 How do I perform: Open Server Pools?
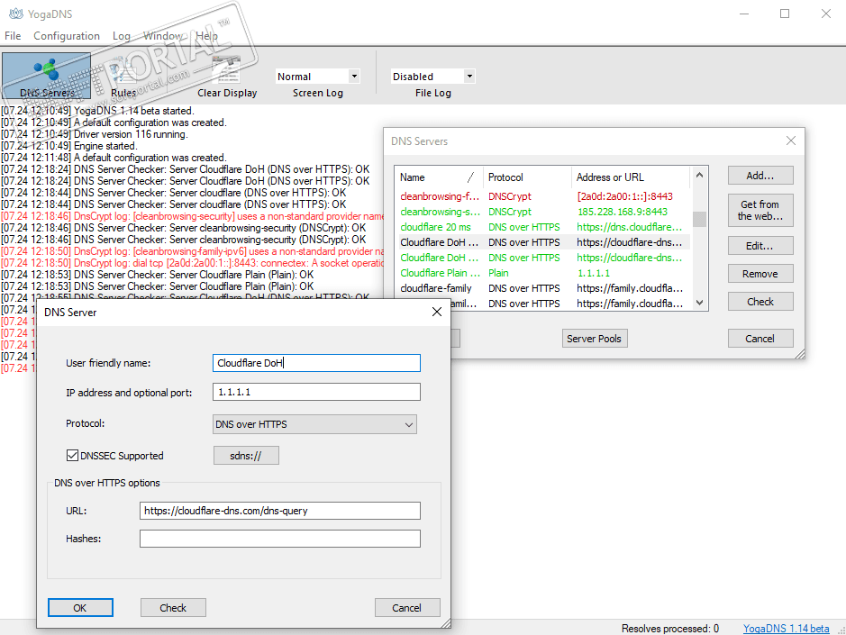pos(594,339)
